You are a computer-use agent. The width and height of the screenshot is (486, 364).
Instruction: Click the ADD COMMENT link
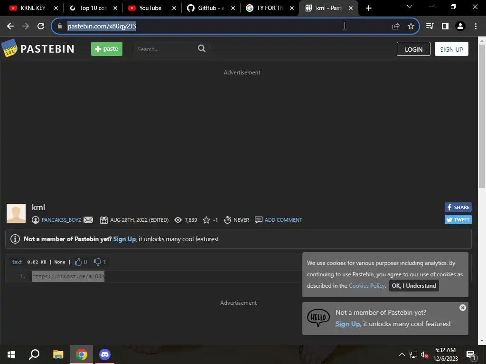click(283, 220)
